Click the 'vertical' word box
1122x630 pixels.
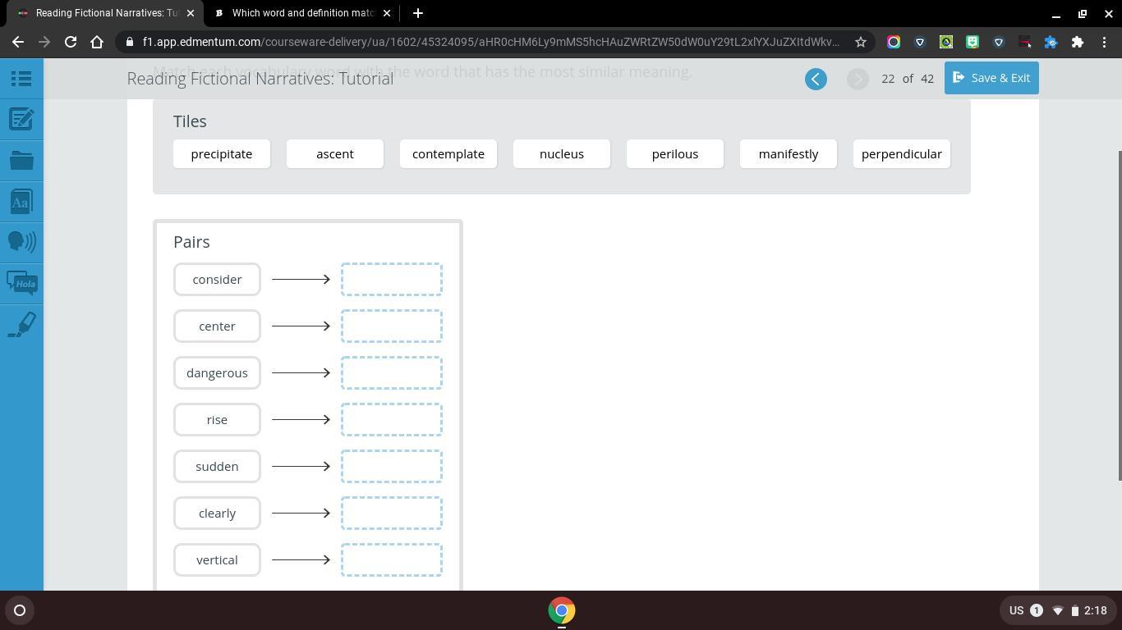click(217, 560)
